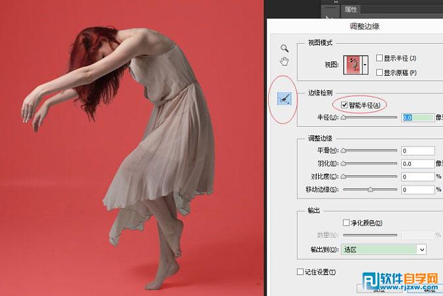Screen dimensions: 443x296
Task: Select the Refine Radius brush tool
Action: tap(284, 99)
